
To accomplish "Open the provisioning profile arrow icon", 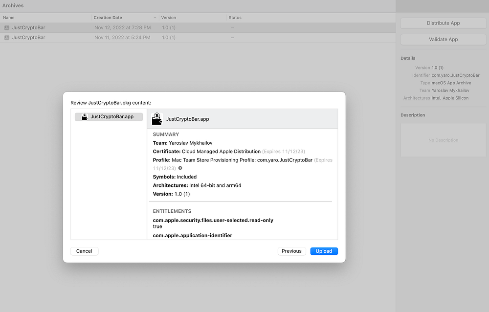I will pos(180,168).
